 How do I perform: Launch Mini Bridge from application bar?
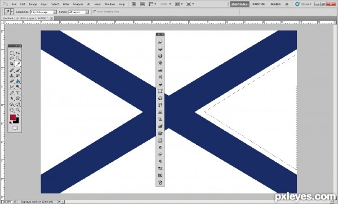click(143, 4)
